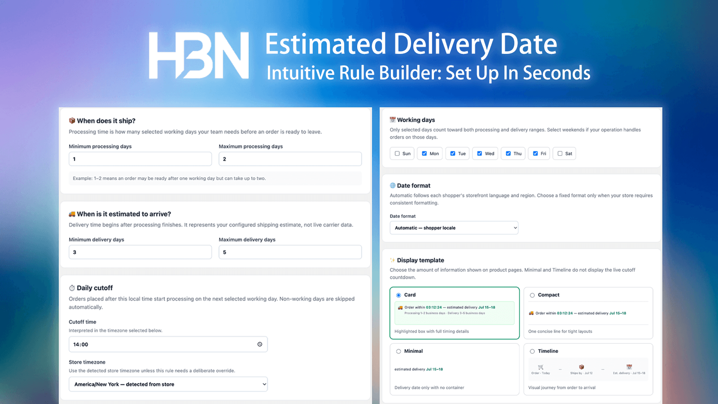Open the clock picker icon in Cutoff time field
The width and height of the screenshot is (718, 404).
click(260, 344)
